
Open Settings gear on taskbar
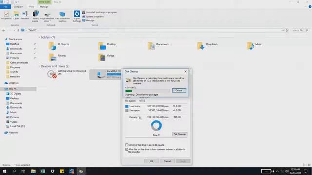point(52,171)
